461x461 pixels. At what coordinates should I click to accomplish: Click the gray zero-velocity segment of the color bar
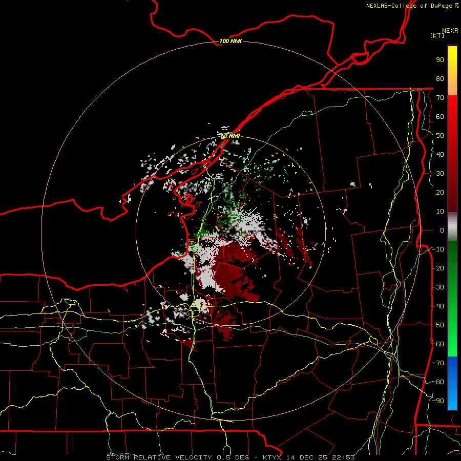tap(452, 227)
